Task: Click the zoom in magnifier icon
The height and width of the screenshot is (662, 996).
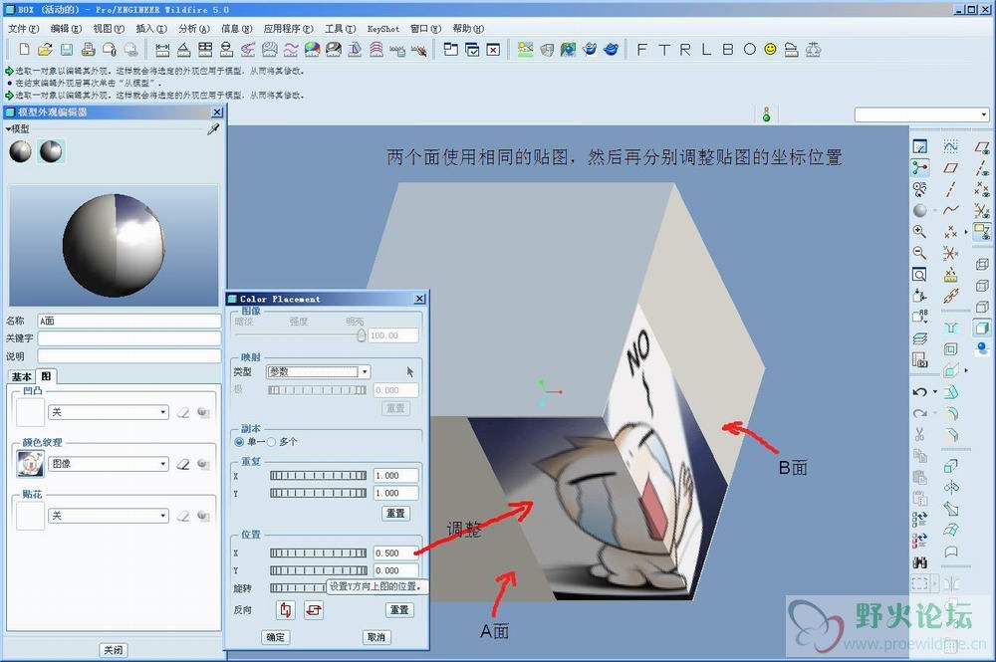Action: coord(919,232)
